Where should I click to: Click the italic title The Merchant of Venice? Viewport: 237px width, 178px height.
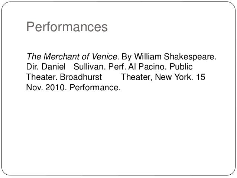(72, 57)
